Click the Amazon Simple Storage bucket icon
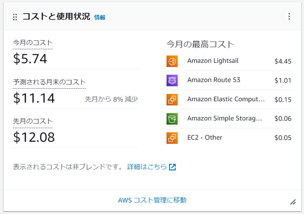The height and width of the screenshot is (214, 304). coord(172,119)
